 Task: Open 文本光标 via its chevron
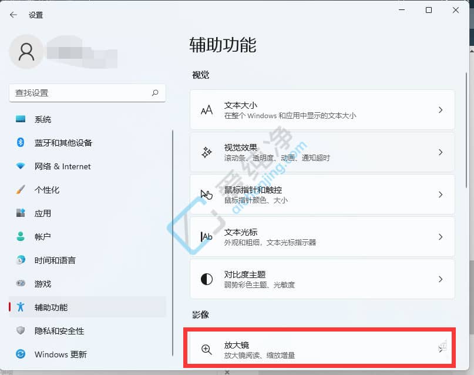[441, 237]
